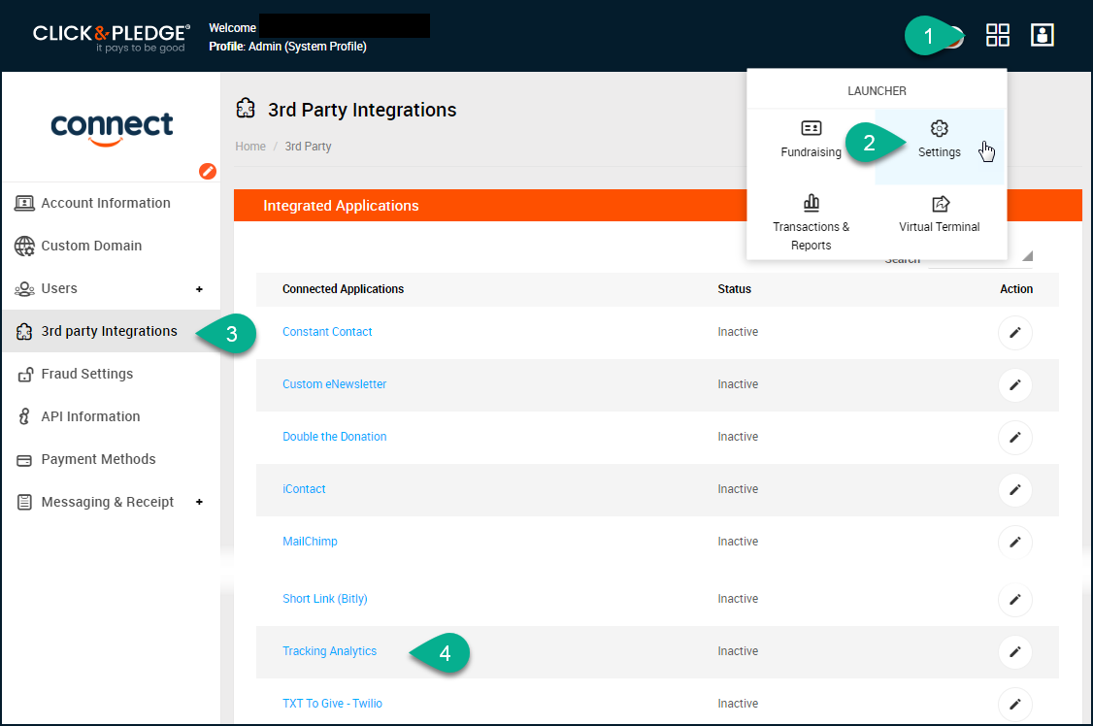Click Inactive status for Constant Contact
The height and width of the screenshot is (726, 1093).
tap(738, 332)
